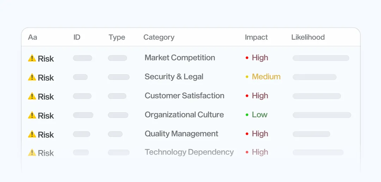
Task: Click the warning icon in Market Competition row
Action: click(32, 58)
